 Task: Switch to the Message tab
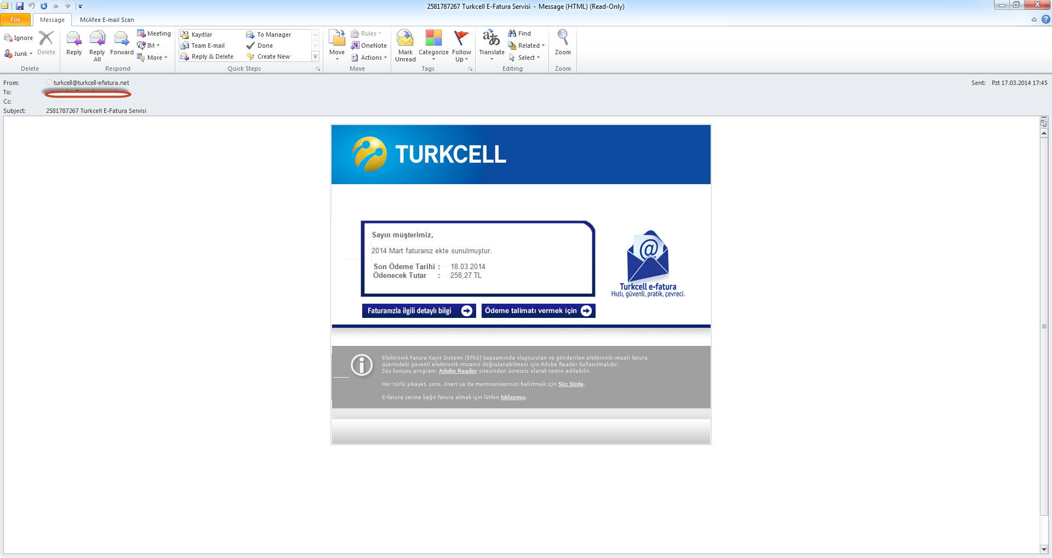click(x=52, y=20)
